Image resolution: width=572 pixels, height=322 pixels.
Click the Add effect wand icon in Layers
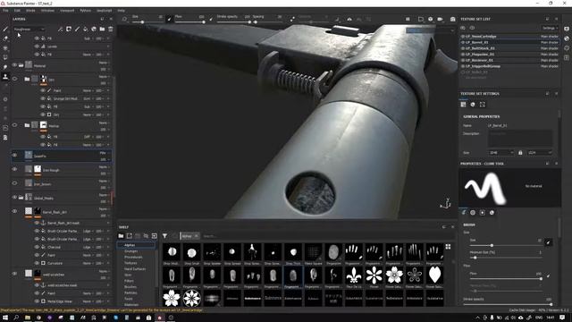point(60,29)
